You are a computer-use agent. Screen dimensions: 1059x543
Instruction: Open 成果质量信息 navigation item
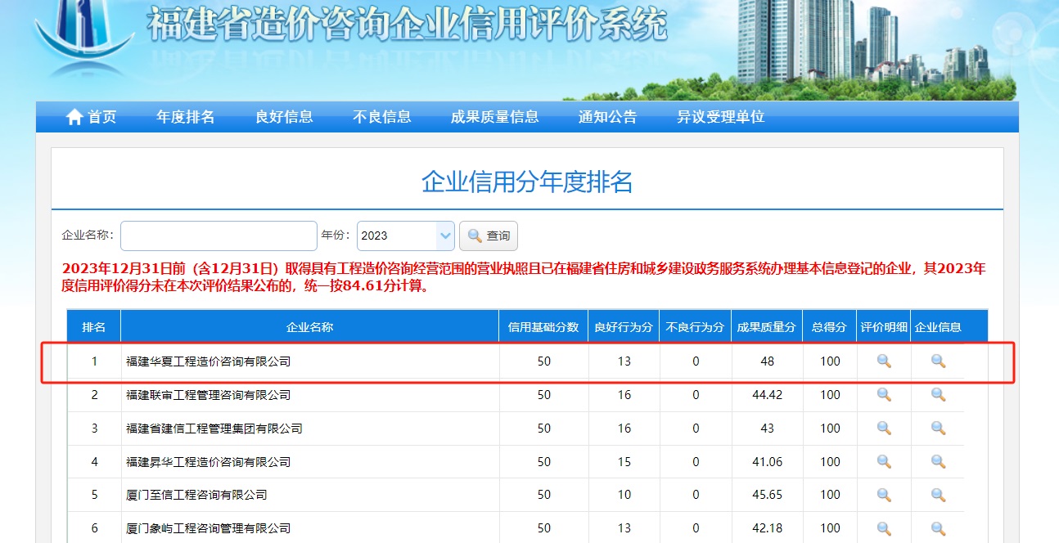pyautogui.click(x=494, y=117)
